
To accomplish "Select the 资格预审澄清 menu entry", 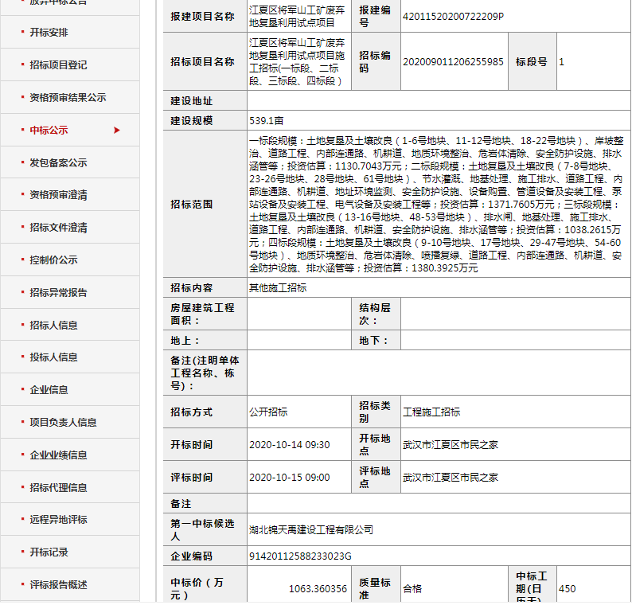I will [x=58, y=195].
